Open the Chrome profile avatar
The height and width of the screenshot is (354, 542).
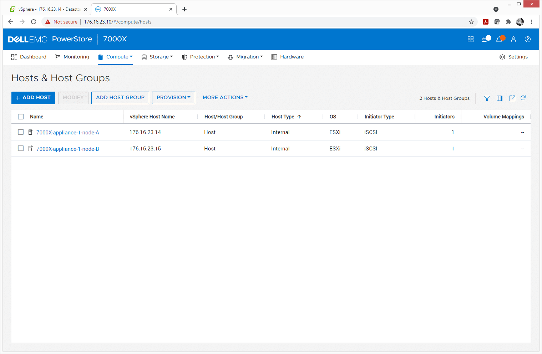[x=520, y=22]
